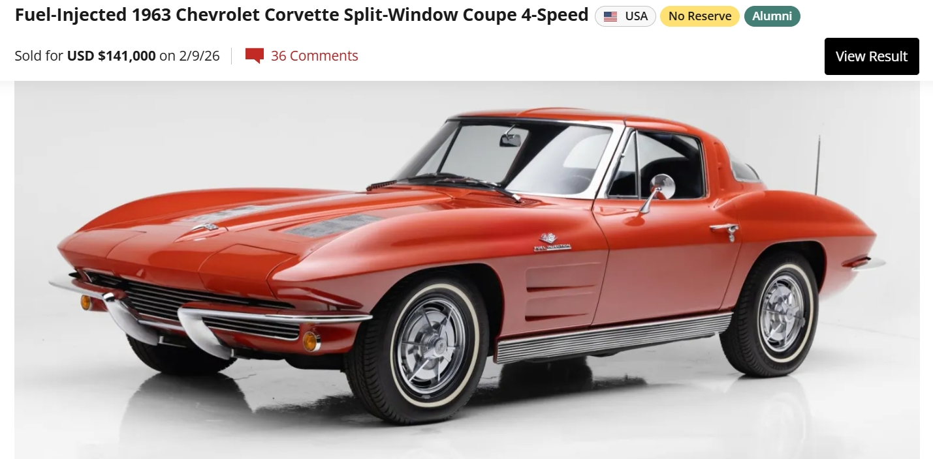Click the yellow No Reserve badge

[700, 16]
